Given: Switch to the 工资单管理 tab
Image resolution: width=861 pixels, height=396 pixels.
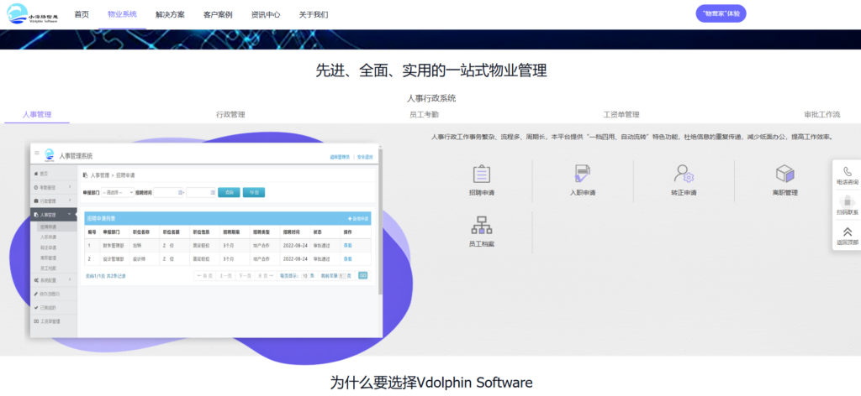Looking at the screenshot, I should (x=621, y=114).
